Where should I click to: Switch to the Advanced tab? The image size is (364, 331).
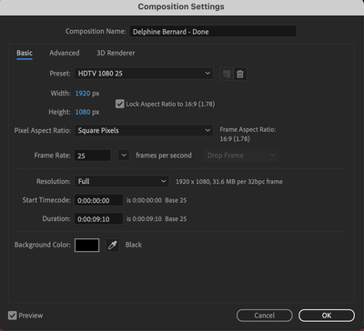65,53
